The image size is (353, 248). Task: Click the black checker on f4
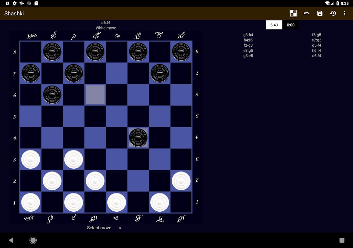(138, 138)
